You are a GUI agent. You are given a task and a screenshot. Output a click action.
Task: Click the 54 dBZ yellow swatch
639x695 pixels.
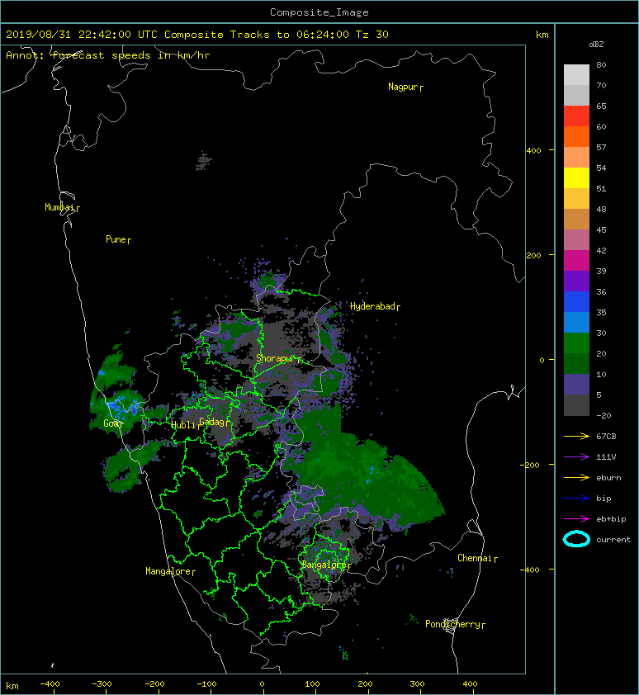[x=576, y=177]
